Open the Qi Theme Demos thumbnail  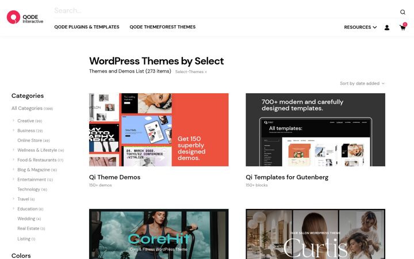tap(159, 129)
